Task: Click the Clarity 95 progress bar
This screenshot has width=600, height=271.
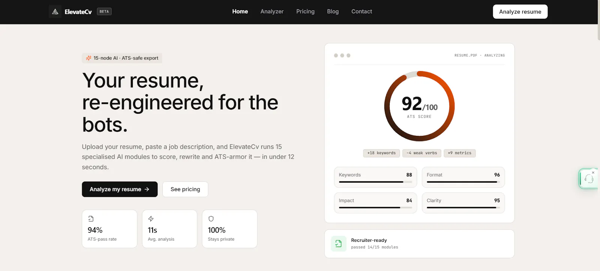Action: tap(463, 207)
